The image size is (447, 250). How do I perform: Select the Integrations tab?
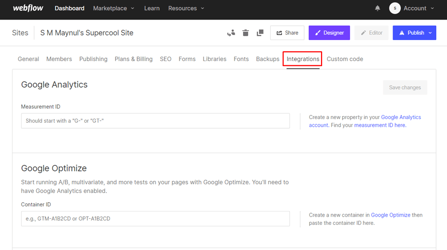point(303,59)
